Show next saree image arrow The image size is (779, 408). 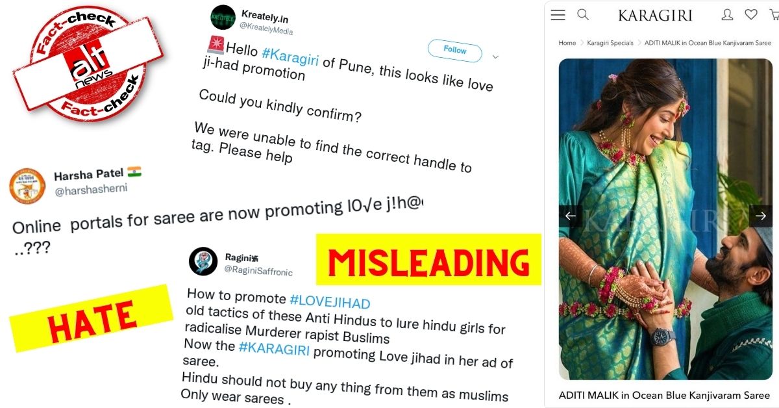pos(761,216)
